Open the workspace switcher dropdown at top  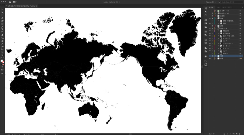[x=211, y=2]
